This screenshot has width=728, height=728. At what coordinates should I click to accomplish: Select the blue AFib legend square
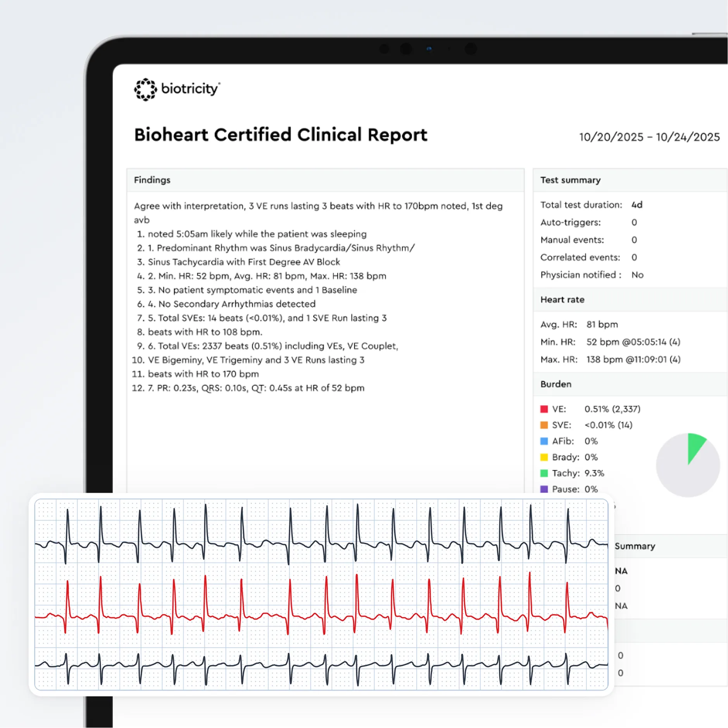[544, 441]
